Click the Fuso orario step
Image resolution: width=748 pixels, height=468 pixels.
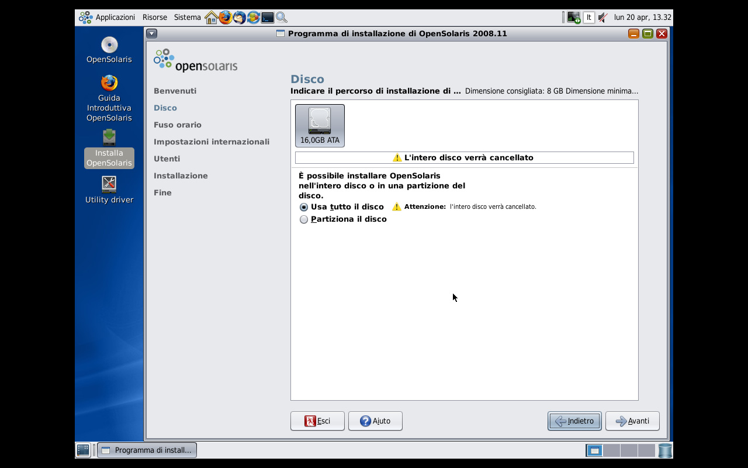[x=178, y=125]
